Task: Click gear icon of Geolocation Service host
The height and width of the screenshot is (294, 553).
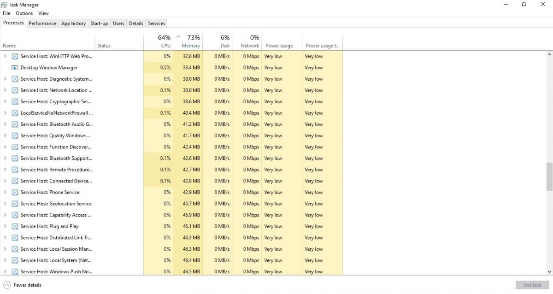Action: point(15,204)
